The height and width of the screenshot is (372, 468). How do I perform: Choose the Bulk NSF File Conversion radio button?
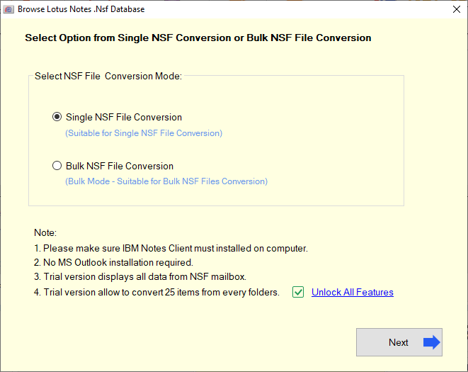[57, 166]
